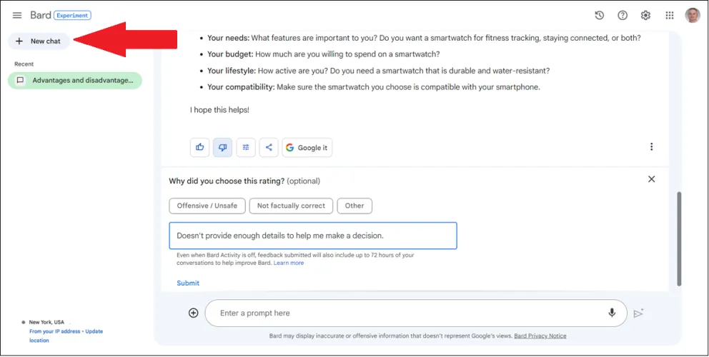Image resolution: width=709 pixels, height=357 pixels.
Task: Select the Not factually correct chip
Action: click(x=291, y=206)
